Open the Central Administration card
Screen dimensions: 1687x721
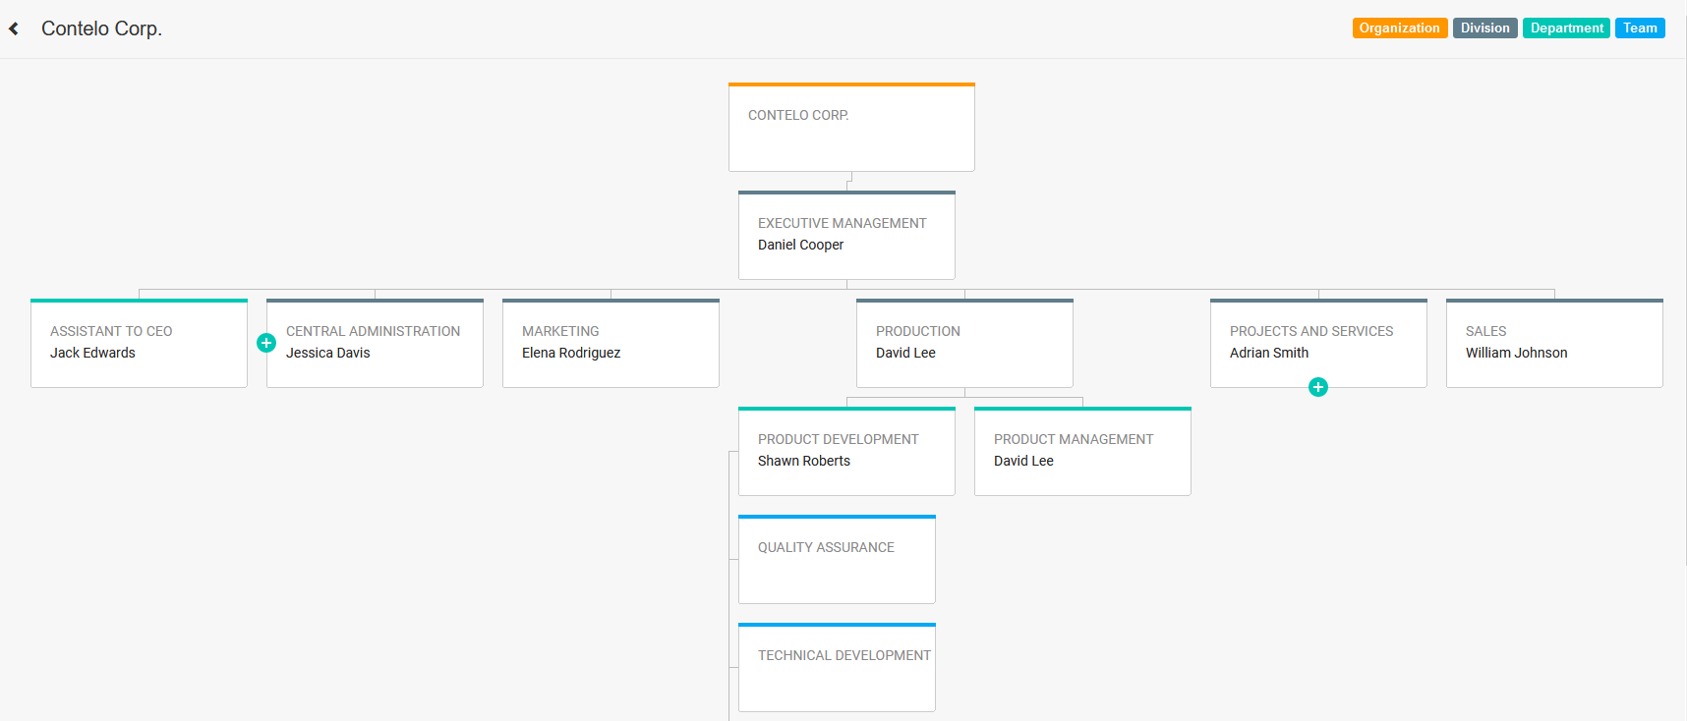pyautogui.click(x=375, y=343)
